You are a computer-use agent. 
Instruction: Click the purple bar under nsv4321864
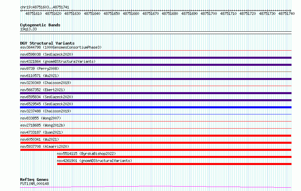tap(156, 65)
